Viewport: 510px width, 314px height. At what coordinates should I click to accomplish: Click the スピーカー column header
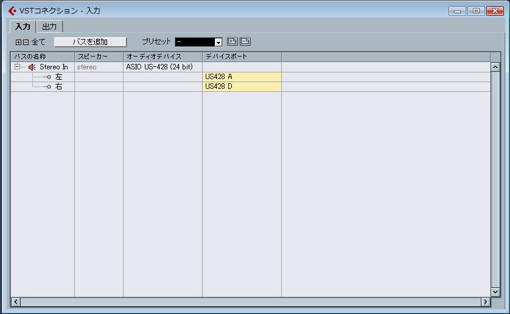(x=99, y=57)
